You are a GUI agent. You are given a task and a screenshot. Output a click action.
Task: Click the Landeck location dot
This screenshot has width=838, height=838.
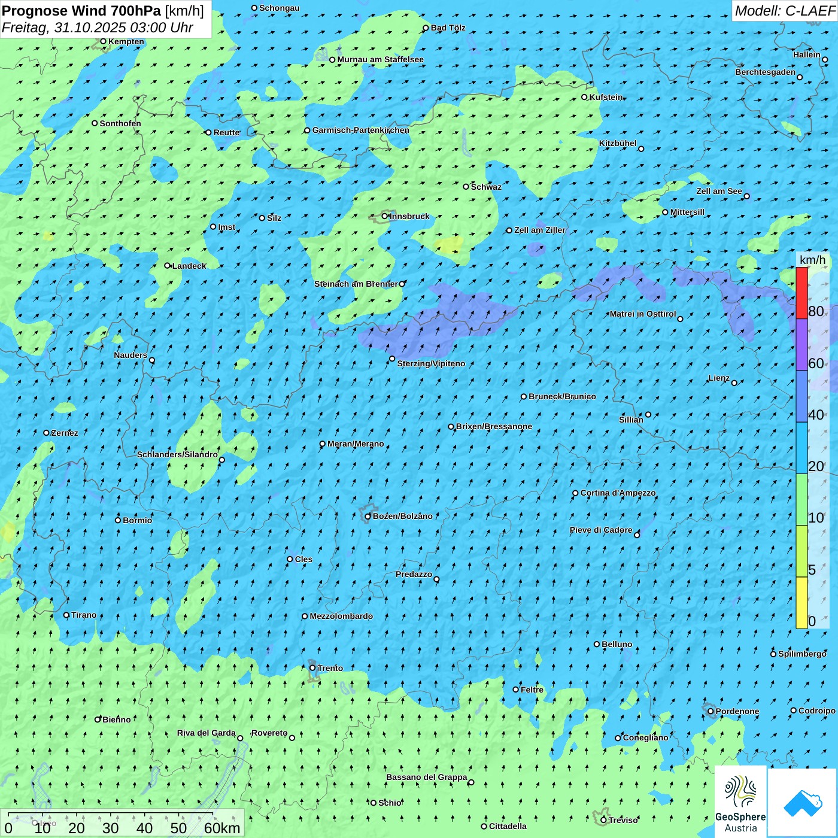click(x=168, y=266)
